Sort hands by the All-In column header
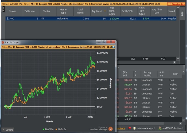 (176, 74)
